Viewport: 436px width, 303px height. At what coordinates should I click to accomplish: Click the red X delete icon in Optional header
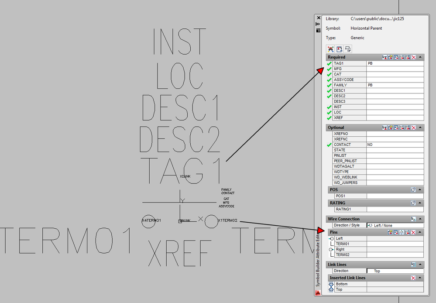[x=414, y=128]
